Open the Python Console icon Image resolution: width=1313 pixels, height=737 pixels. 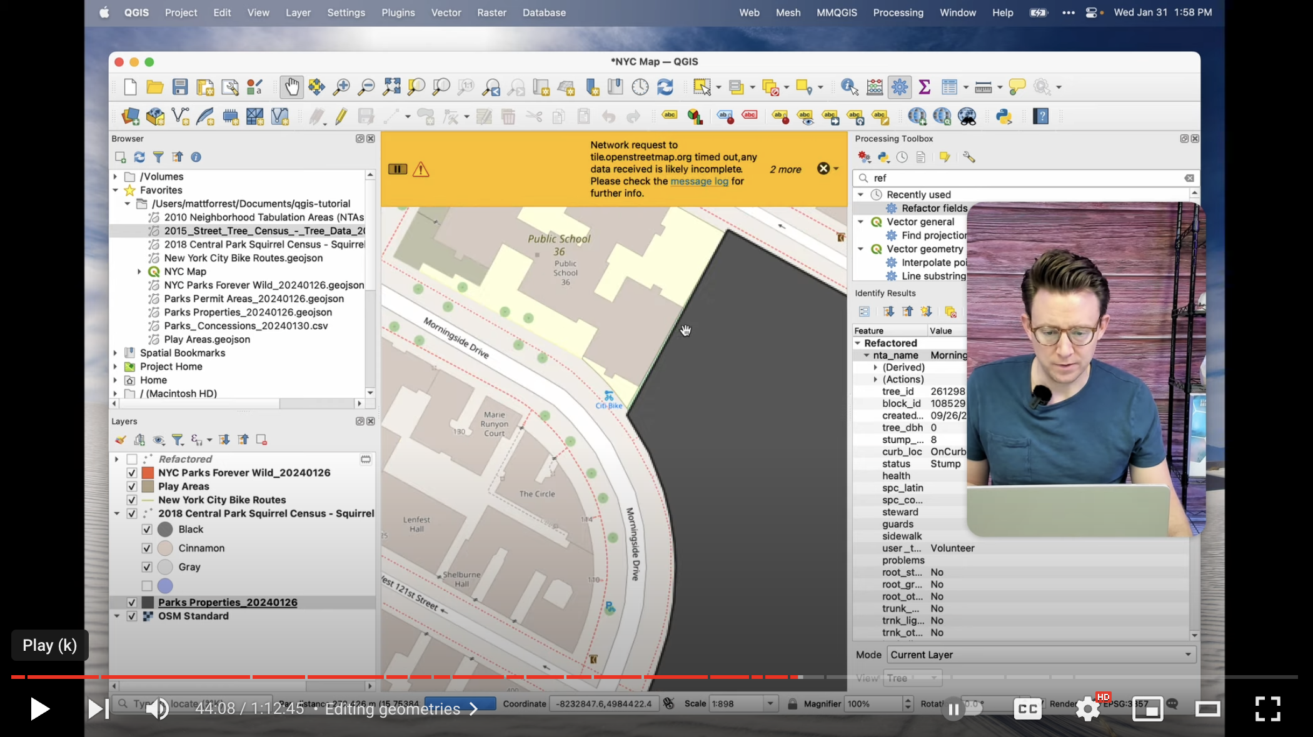coord(1004,116)
